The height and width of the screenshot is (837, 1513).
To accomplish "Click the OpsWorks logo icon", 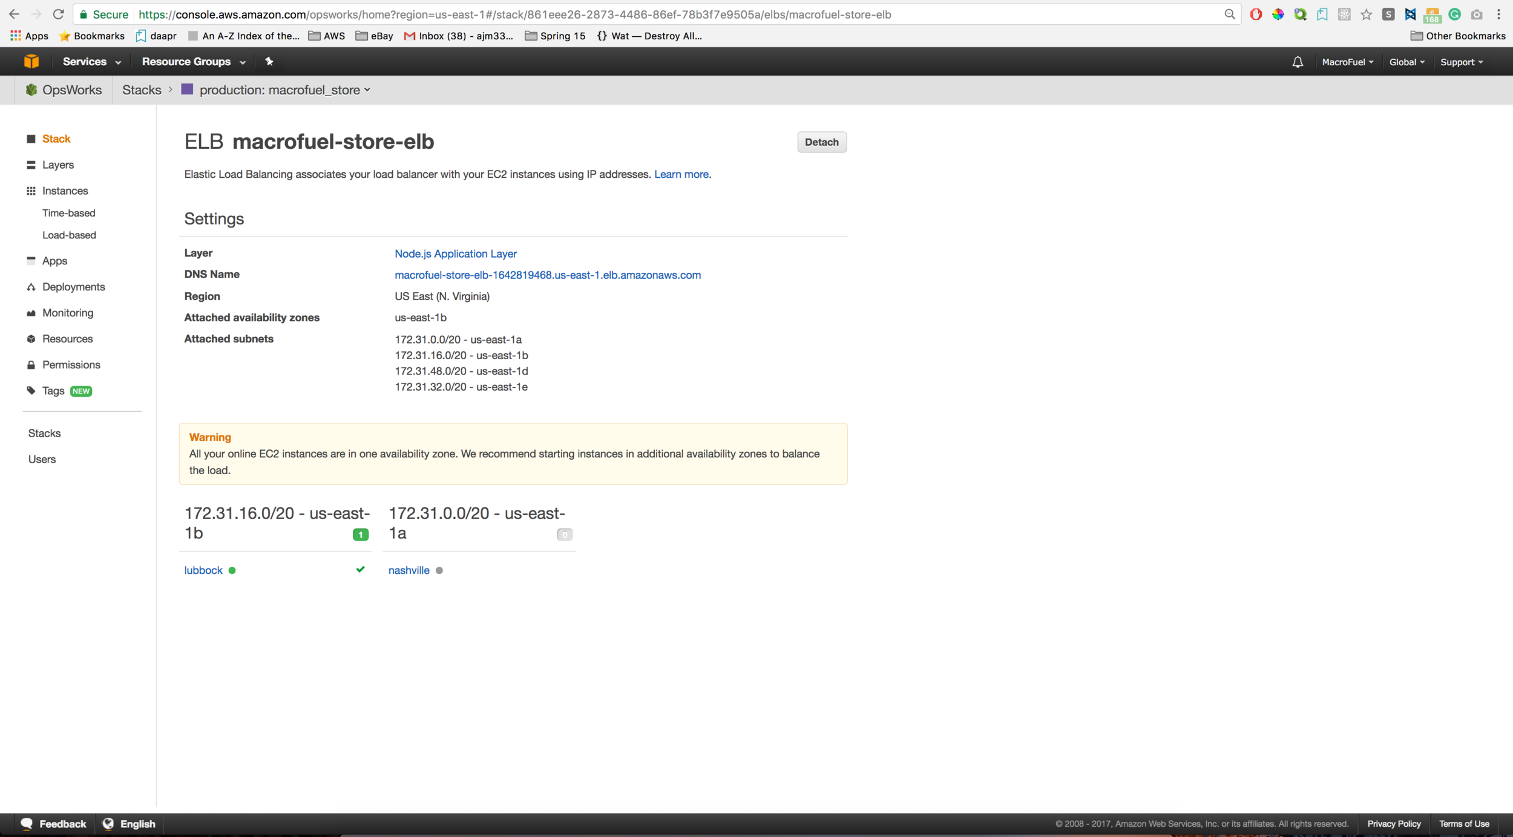I will coord(31,90).
